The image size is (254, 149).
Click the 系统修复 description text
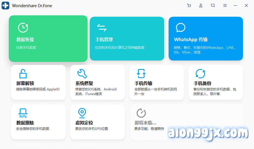tap(96, 91)
